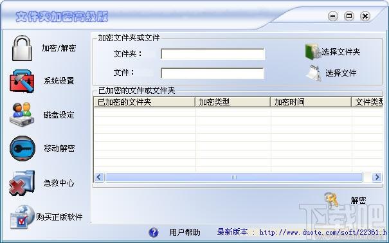Click the 解密 button label
The image size is (389, 243).
tap(358, 200)
